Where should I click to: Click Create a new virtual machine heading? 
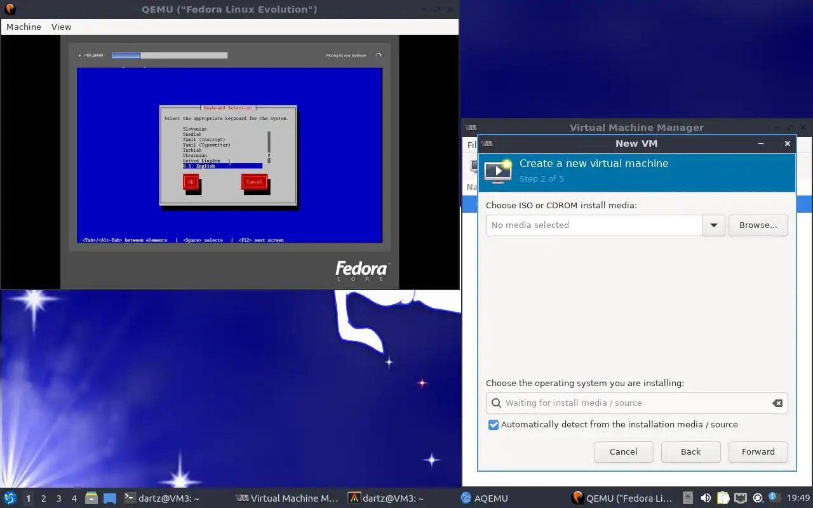click(x=594, y=163)
